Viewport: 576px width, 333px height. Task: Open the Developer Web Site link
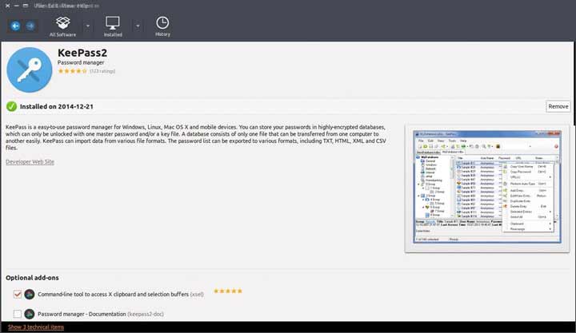coord(30,162)
